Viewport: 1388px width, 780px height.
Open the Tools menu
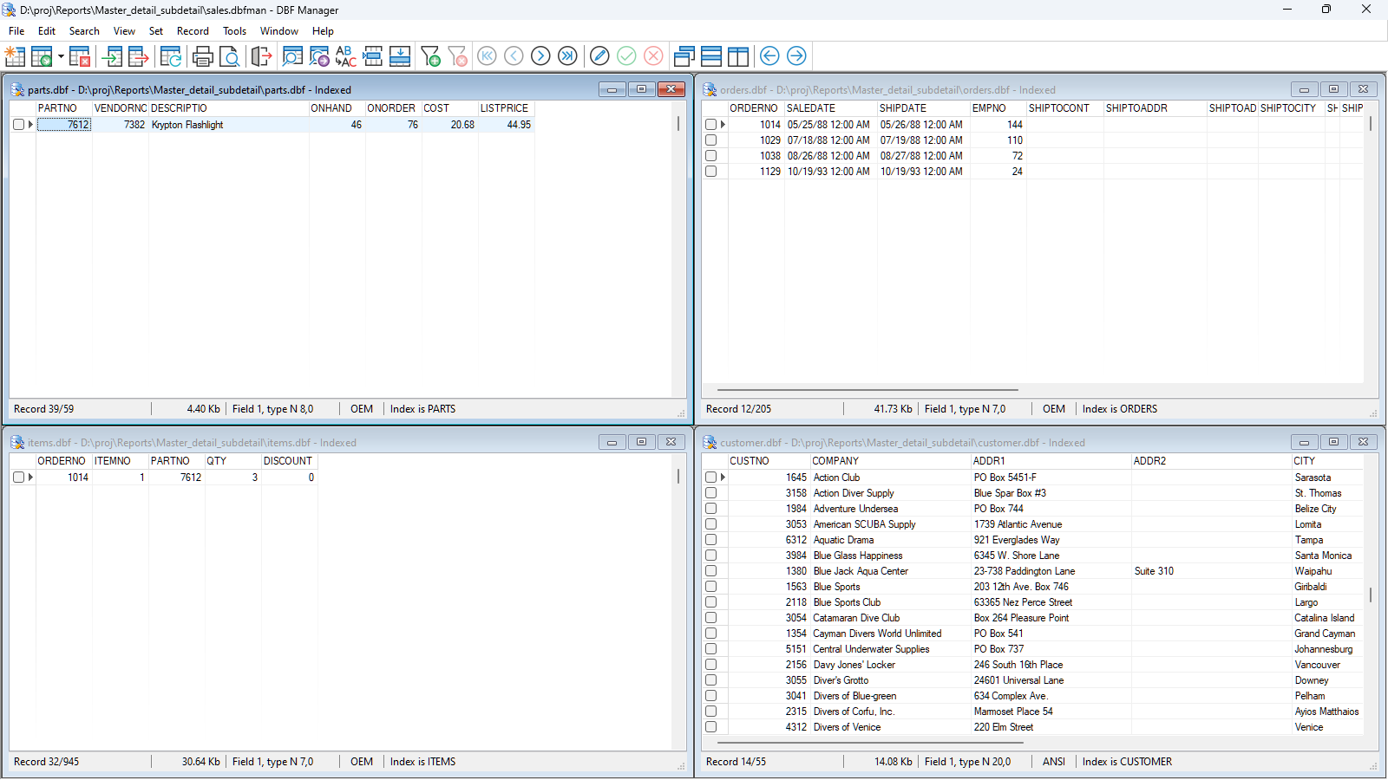click(234, 31)
